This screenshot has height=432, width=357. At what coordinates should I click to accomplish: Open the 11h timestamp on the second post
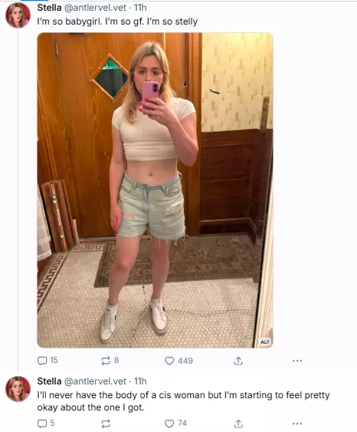[140, 381]
